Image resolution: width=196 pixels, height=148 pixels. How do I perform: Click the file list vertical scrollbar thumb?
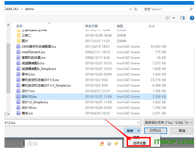coord(8,68)
